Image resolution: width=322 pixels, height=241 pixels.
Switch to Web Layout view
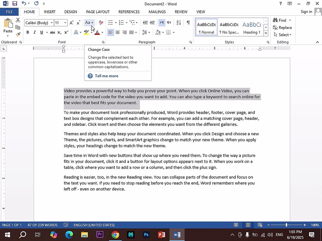(260, 225)
